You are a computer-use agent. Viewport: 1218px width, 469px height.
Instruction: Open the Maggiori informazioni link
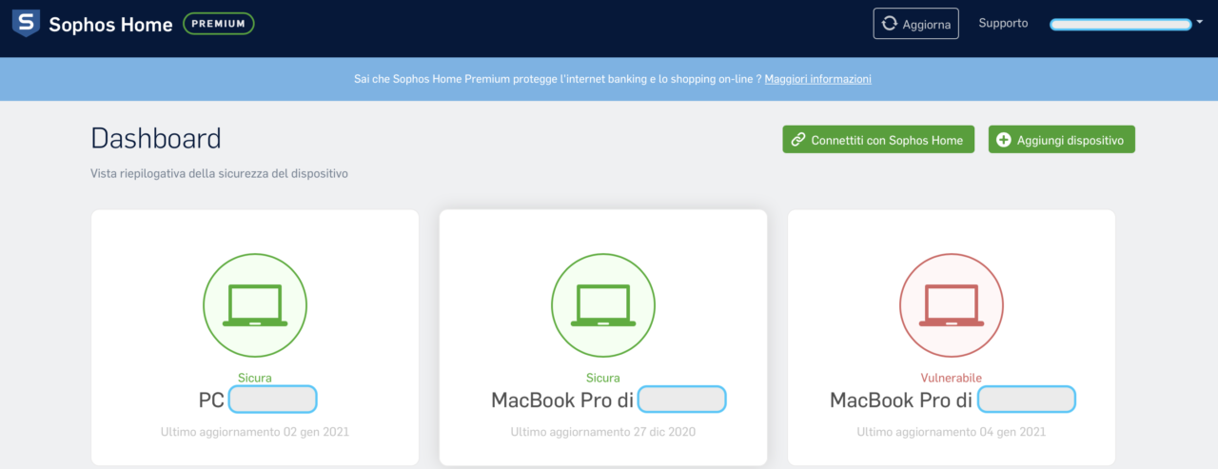(x=817, y=79)
